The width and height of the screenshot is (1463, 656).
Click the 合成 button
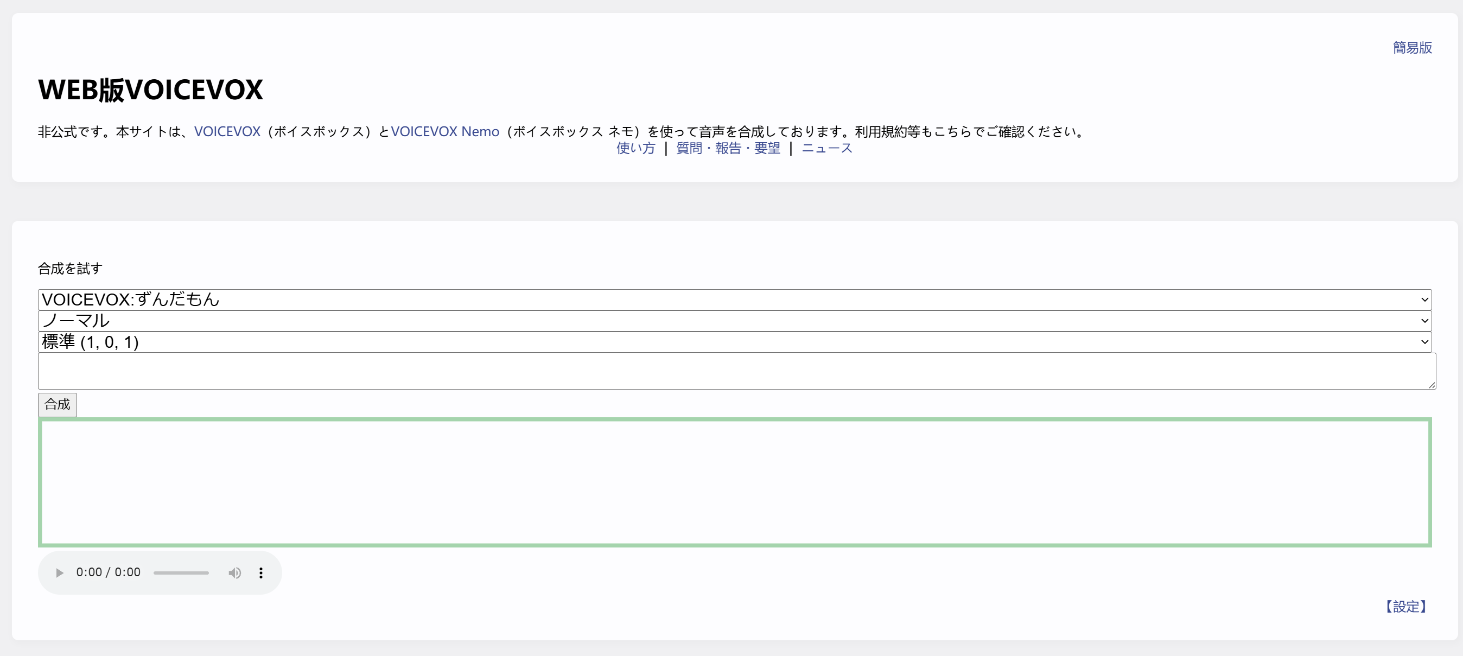[x=58, y=404]
